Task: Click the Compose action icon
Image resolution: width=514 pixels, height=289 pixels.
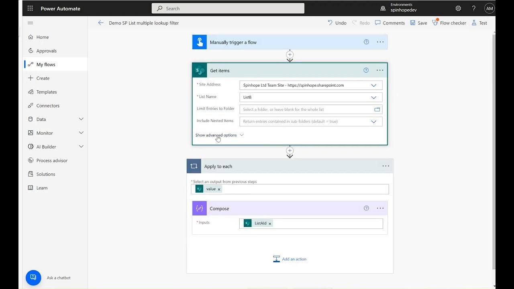Action: coord(200,208)
